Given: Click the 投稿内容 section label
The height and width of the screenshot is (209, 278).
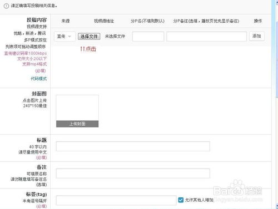Looking at the screenshot, I should 37,20.
